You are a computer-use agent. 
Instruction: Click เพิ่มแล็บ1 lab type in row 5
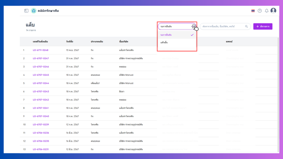pyautogui.click(x=95, y=83)
